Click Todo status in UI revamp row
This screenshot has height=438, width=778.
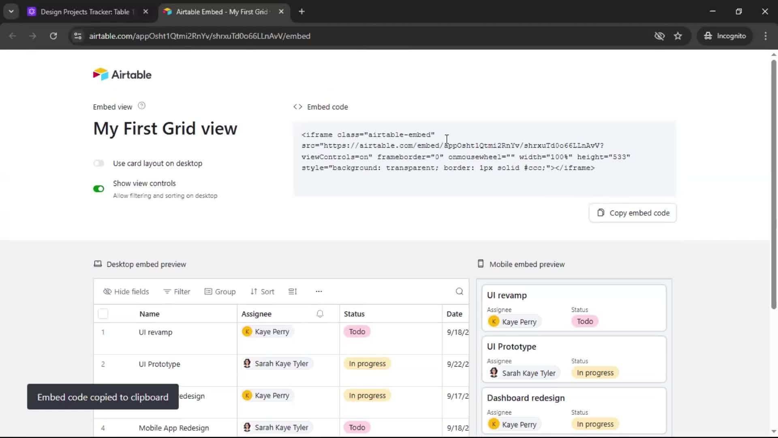click(x=357, y=332)
